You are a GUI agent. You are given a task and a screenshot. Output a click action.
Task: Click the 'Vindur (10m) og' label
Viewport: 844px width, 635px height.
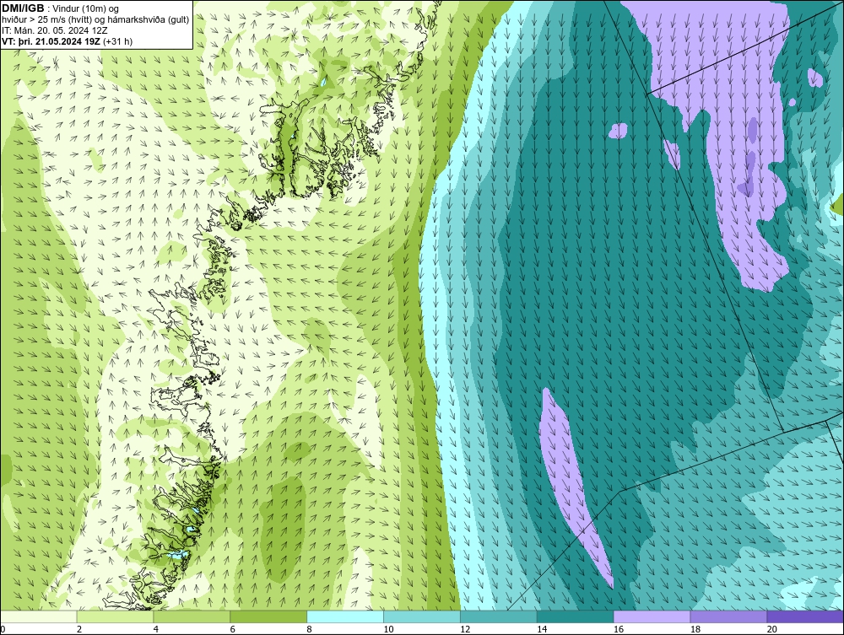86,8
